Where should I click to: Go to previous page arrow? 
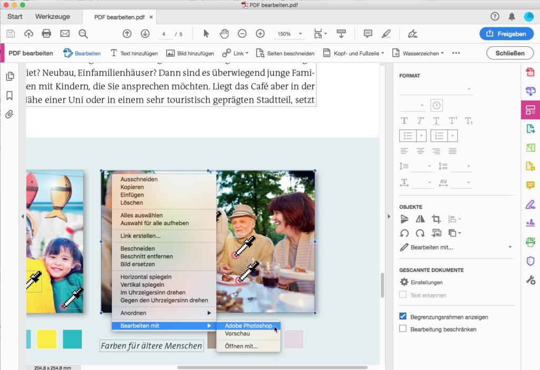(127, 34)
